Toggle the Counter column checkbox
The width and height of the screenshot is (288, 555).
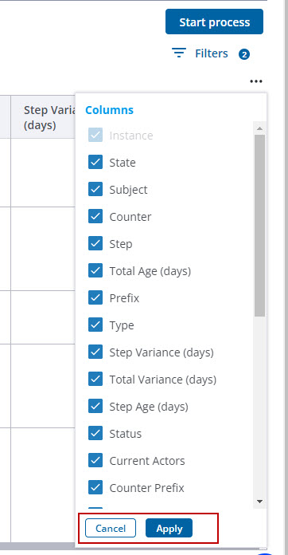tap(95, 217)
